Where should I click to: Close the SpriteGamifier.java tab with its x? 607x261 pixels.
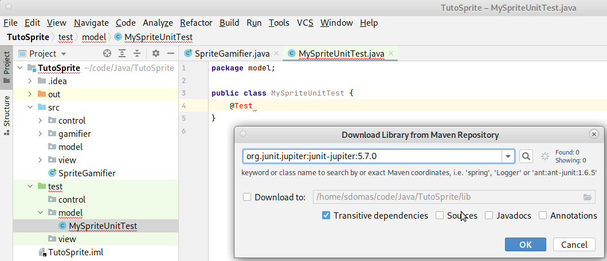coord(276,54)
